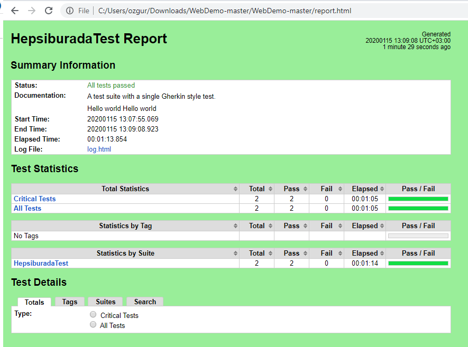Select the All Tests radio button
This screenshot has height=347, width=468.
click(x=93, y=325)
